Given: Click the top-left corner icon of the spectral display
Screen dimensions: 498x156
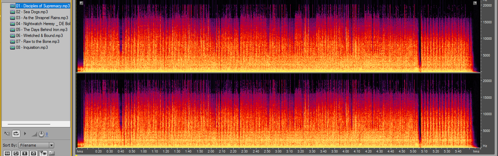Looking at the screenshot, I should pyautogui.click(x=81, y=3).
